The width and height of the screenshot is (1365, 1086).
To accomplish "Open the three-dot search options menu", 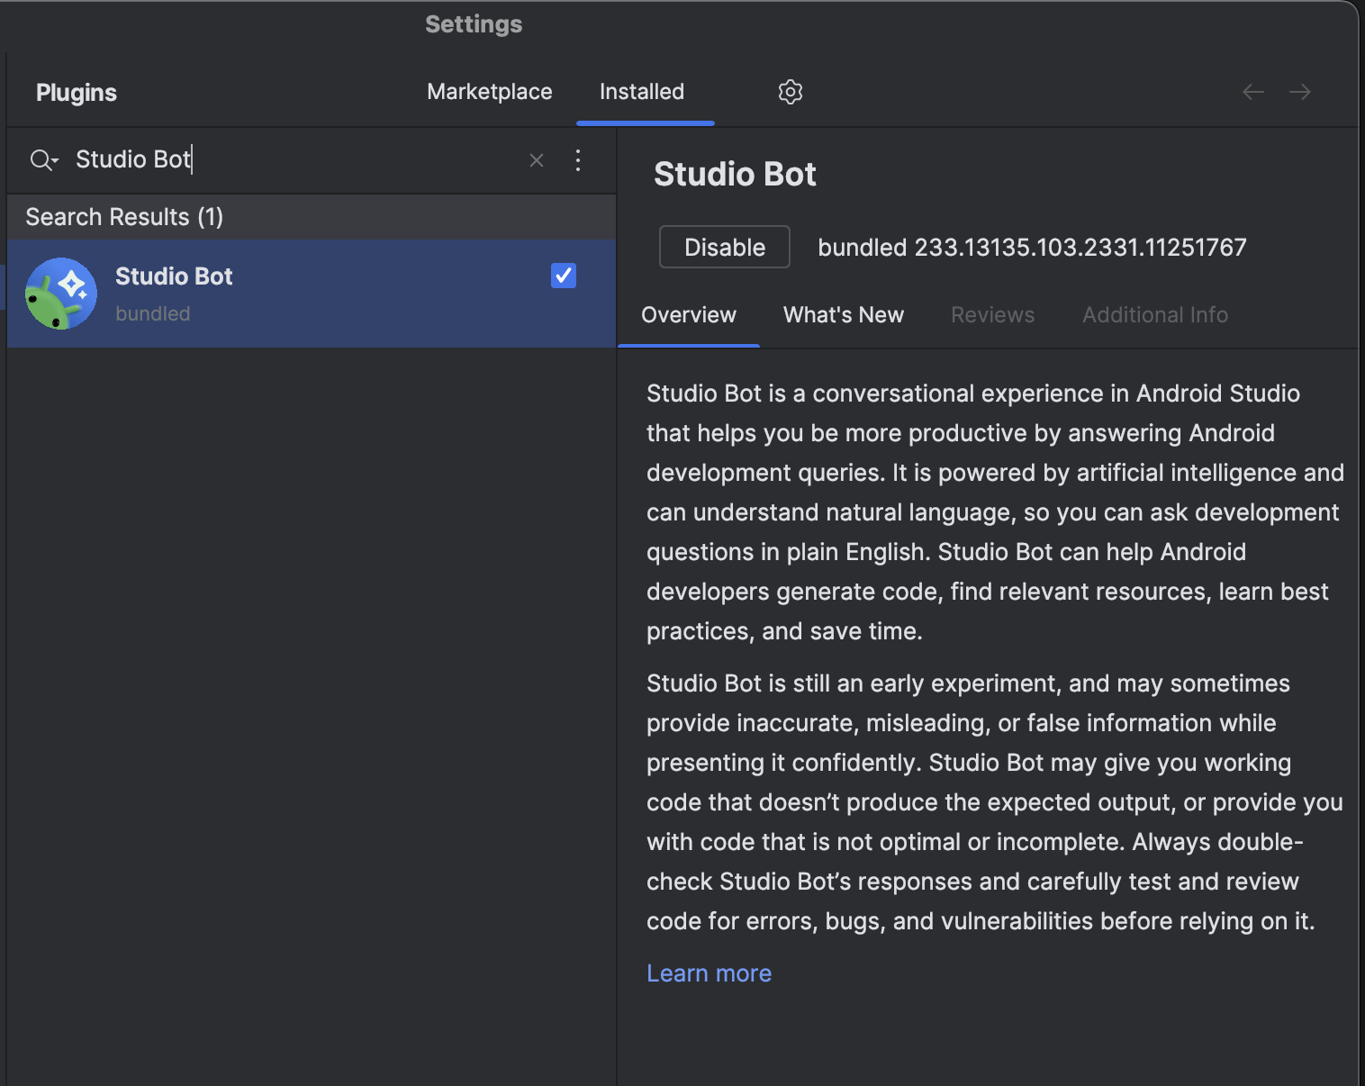I will click(x=578, y=160).
